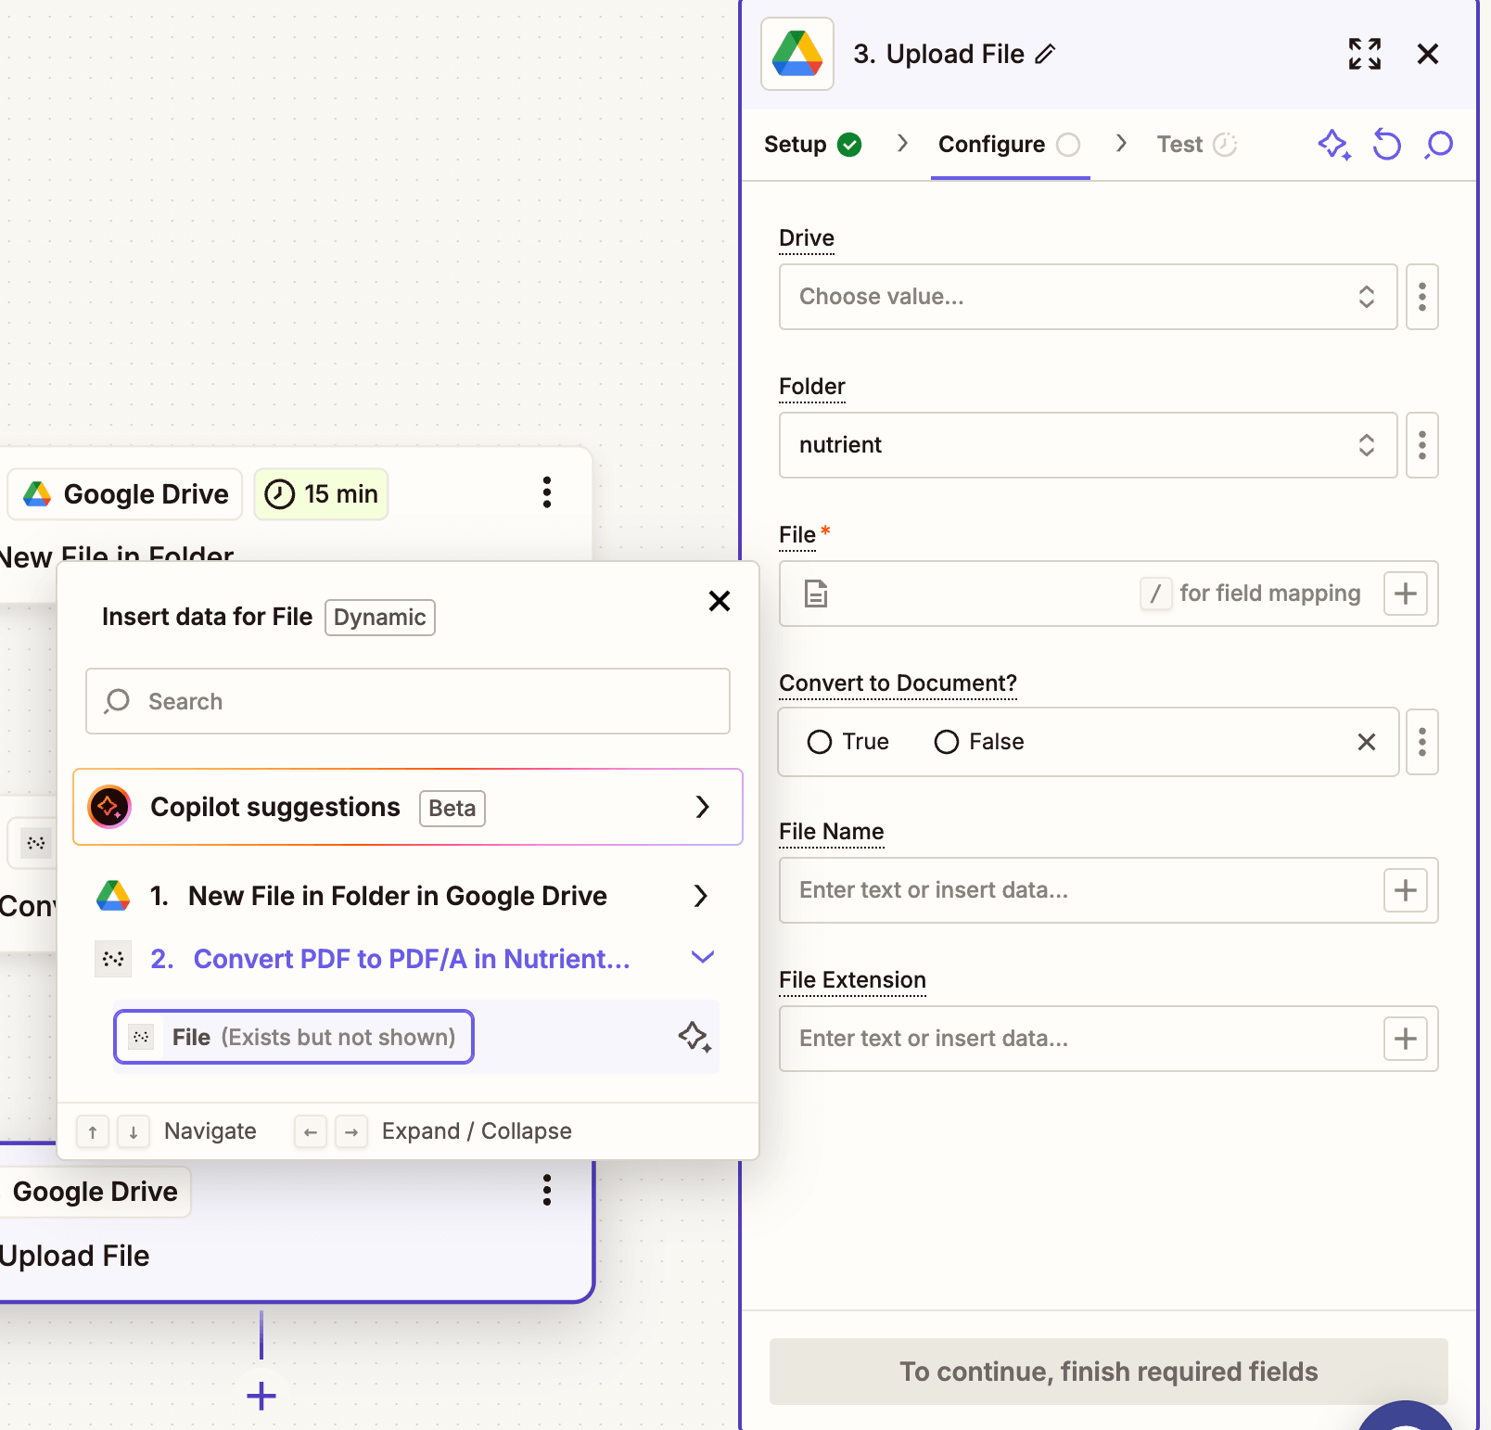This screenshot has height=1430, width=1491.
Task: Click the plus icon in File field
Action: click(1405, 594)
